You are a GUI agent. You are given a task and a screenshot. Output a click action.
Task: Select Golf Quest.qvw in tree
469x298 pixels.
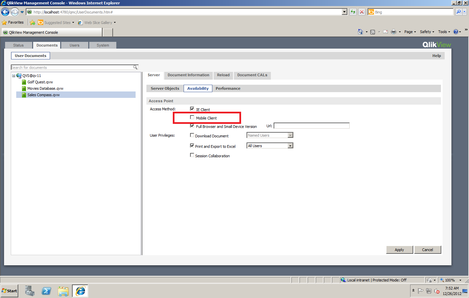[40, 82]
